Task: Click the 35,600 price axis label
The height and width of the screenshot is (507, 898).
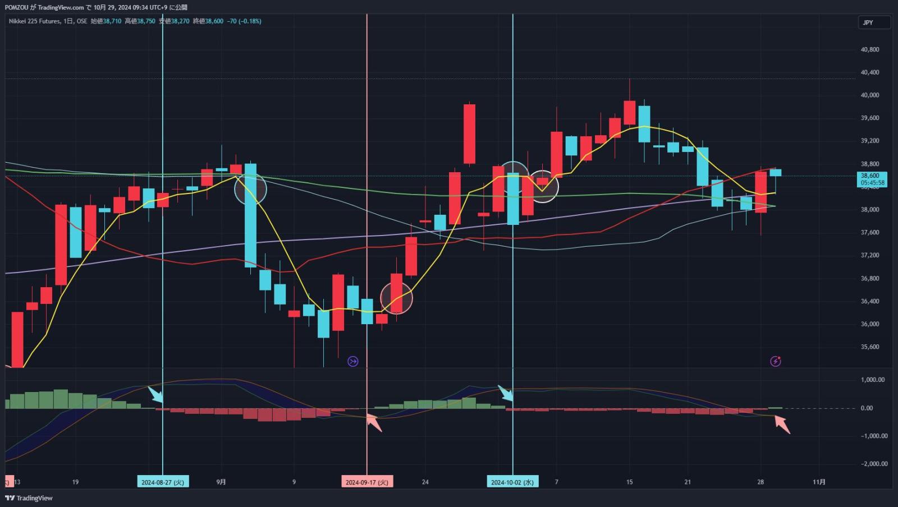Action: point(870,347)
